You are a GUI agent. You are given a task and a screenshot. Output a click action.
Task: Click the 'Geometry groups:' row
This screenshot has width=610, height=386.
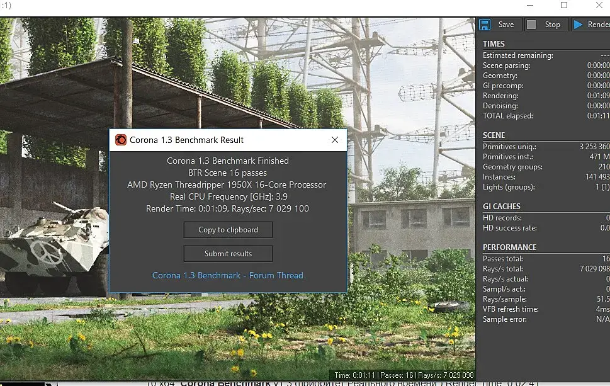(x=546, y=167)
